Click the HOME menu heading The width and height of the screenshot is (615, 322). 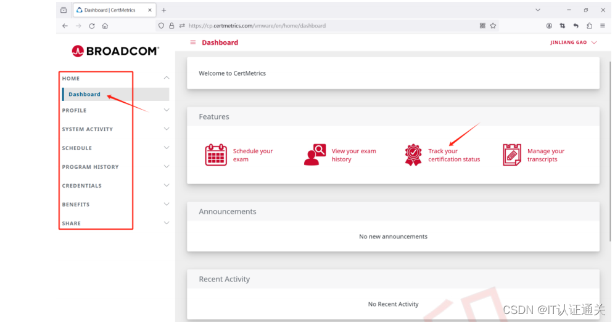coord(70,78)
